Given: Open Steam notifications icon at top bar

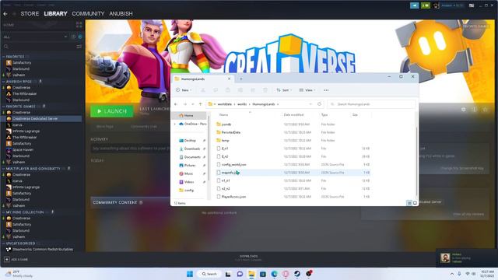Looking at the screenshot, I should (426, 5).
